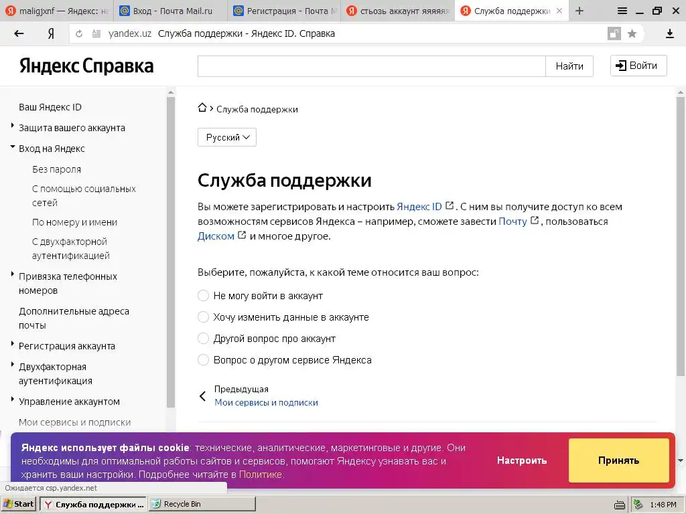Screen dimensions: 686x514
Task: Open 'По номеру и имени' item
Action: coord(74,222)
